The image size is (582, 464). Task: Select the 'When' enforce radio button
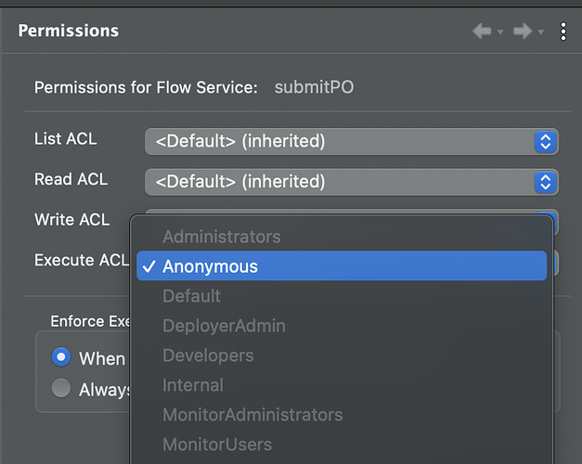[62, 357]
